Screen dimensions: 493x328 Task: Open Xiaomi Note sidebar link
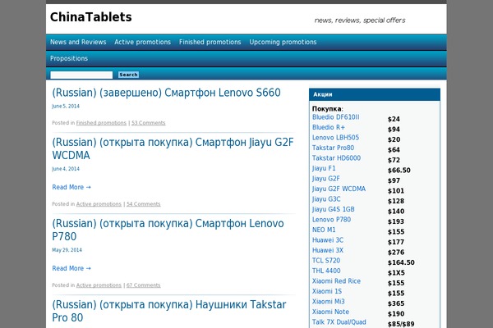[330, 312]
